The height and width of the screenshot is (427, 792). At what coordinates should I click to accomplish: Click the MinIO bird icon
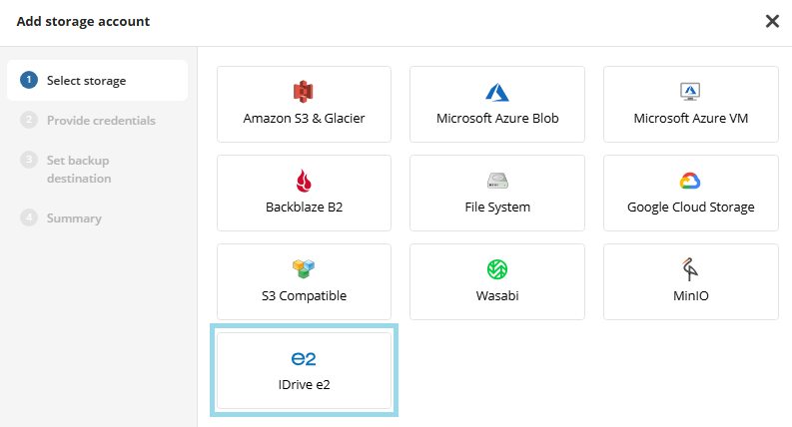690,269
